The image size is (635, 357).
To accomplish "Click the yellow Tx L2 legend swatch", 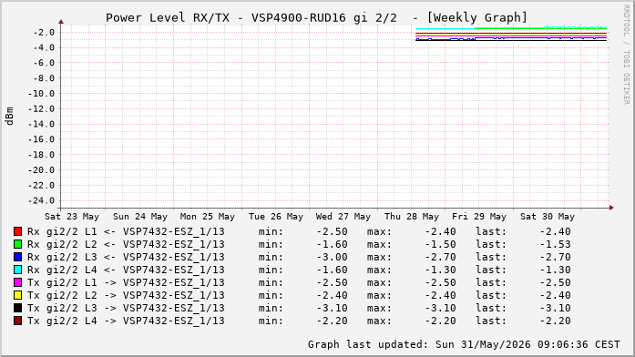I will (17, 295).
